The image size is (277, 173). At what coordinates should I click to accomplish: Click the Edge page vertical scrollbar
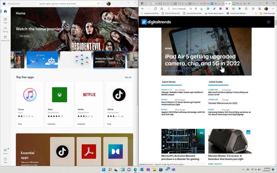(x=275, y=91)
